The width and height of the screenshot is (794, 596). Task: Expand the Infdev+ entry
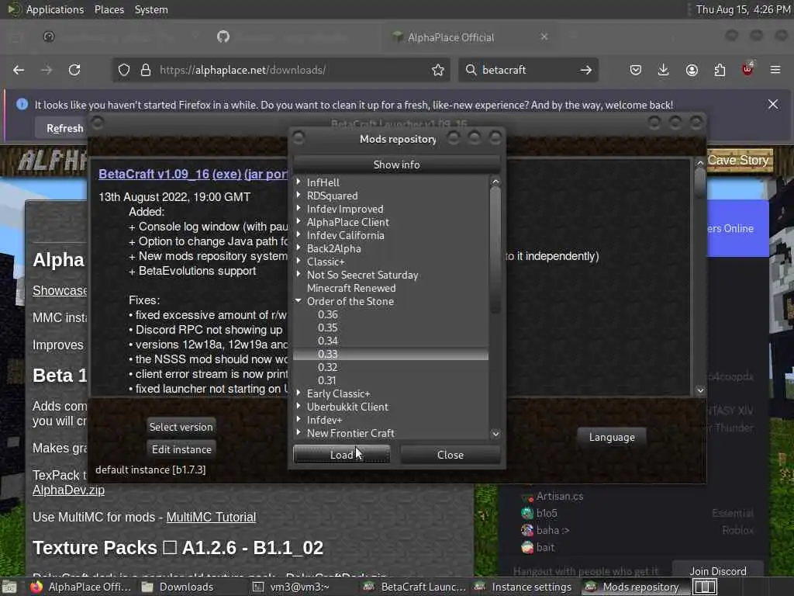(x=299, y=419)
